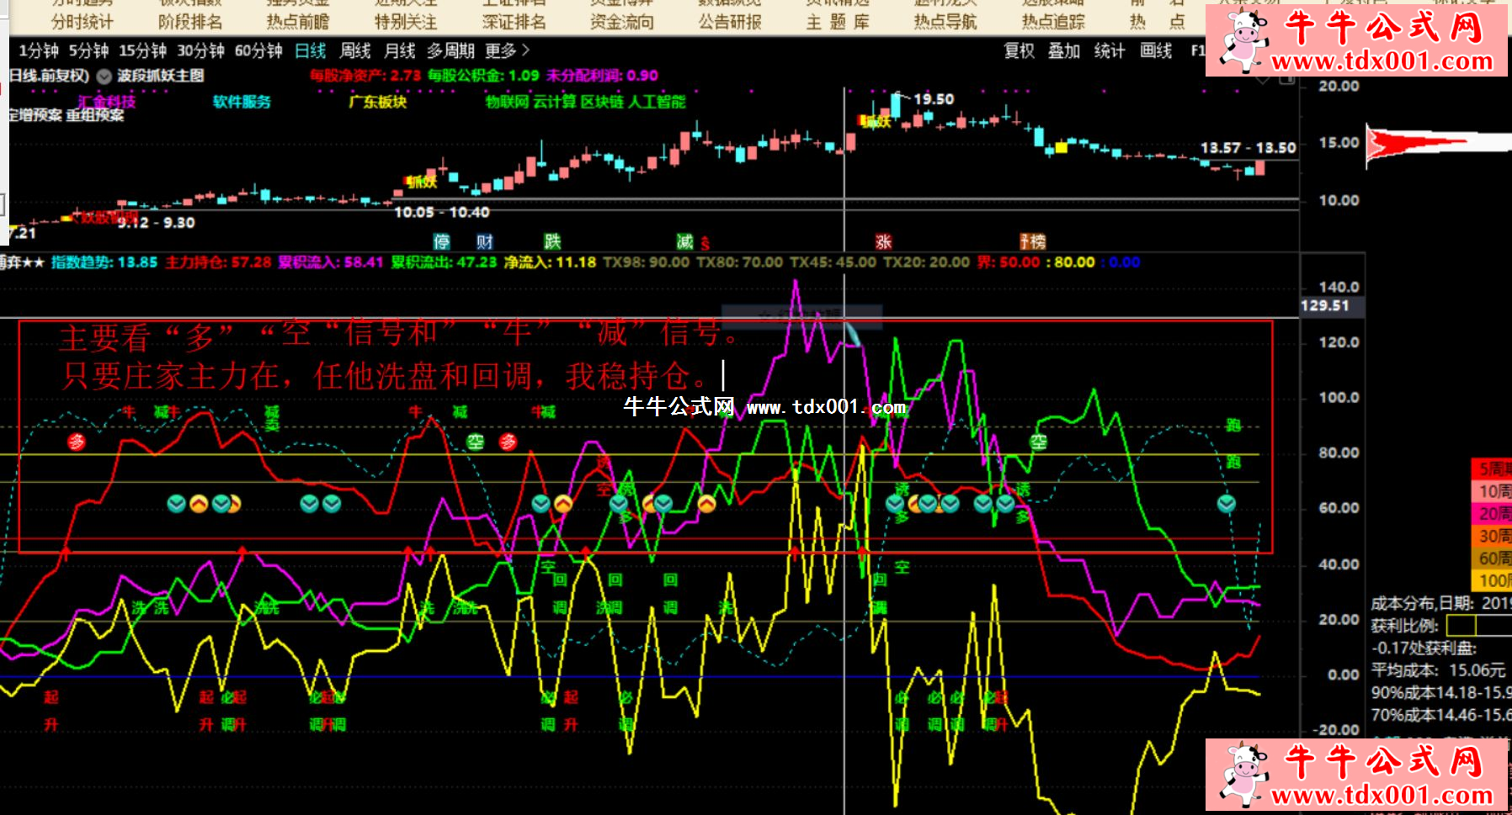Viewport: 1512px width, 815px height.
Task: Click the green 跌 marker icon
Action: coord(552,242)
